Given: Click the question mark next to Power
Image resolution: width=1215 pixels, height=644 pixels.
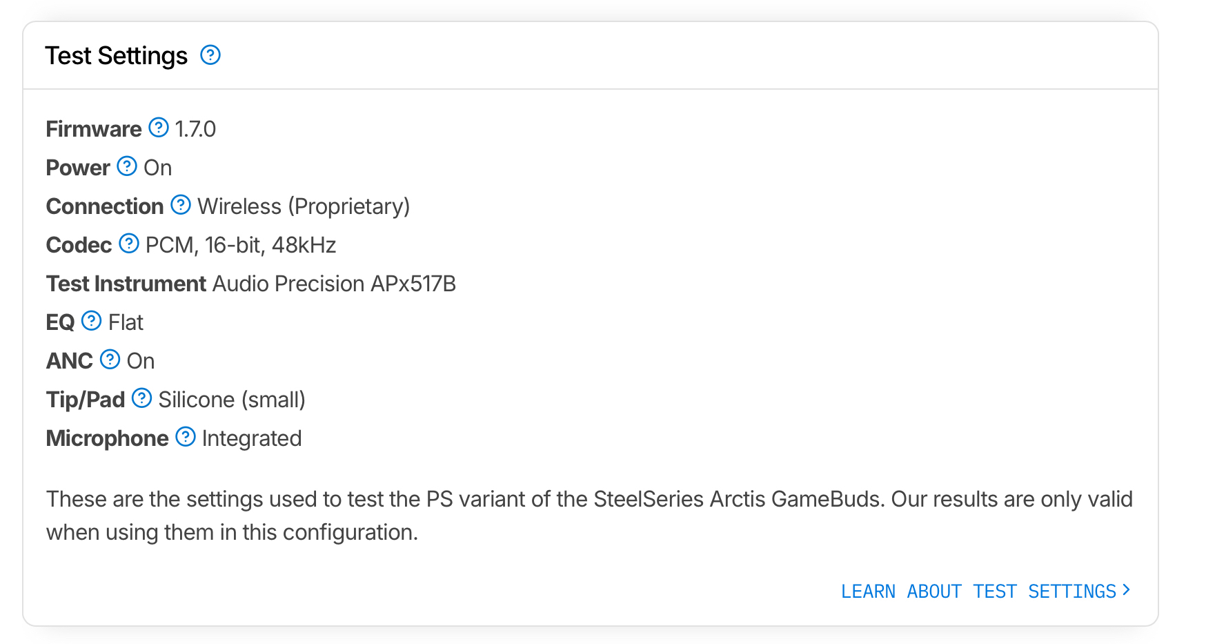Looking at the screenshot, I should 127,166.
